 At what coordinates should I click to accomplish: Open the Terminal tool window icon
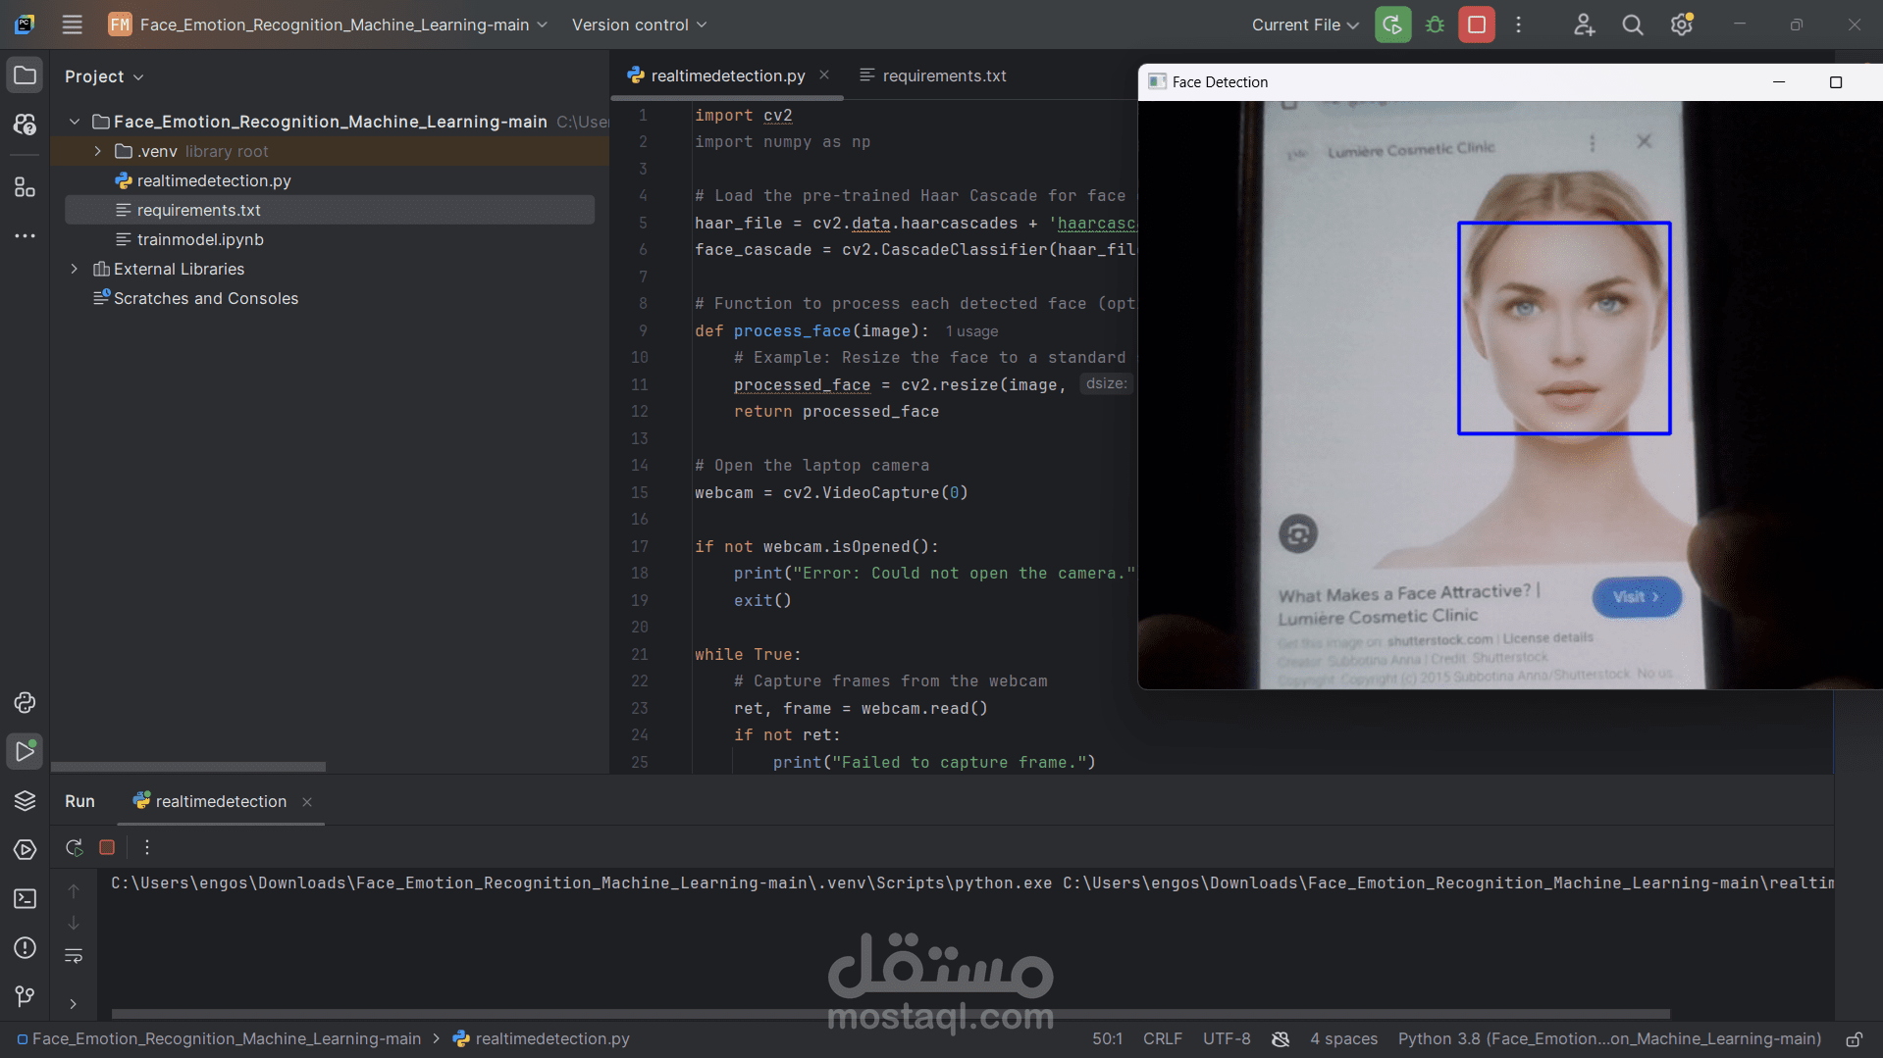[25, 898]
